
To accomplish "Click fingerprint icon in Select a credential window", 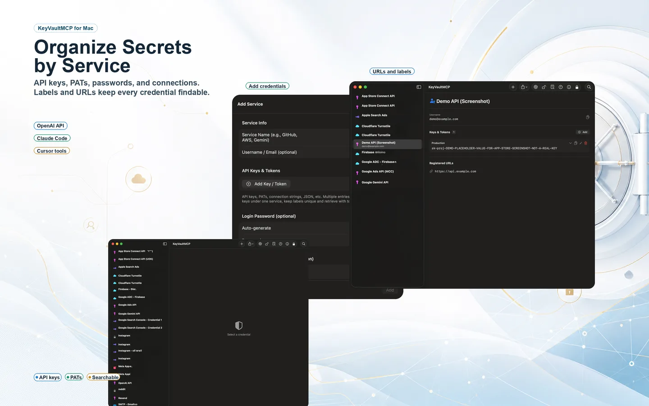I will 260,244.
